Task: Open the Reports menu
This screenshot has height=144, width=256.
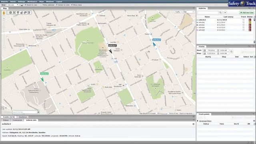Action: 4,2
